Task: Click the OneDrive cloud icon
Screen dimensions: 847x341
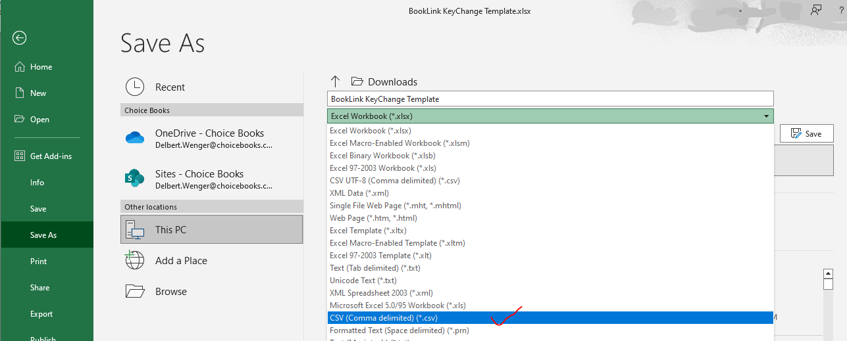Action: point(135,137)
